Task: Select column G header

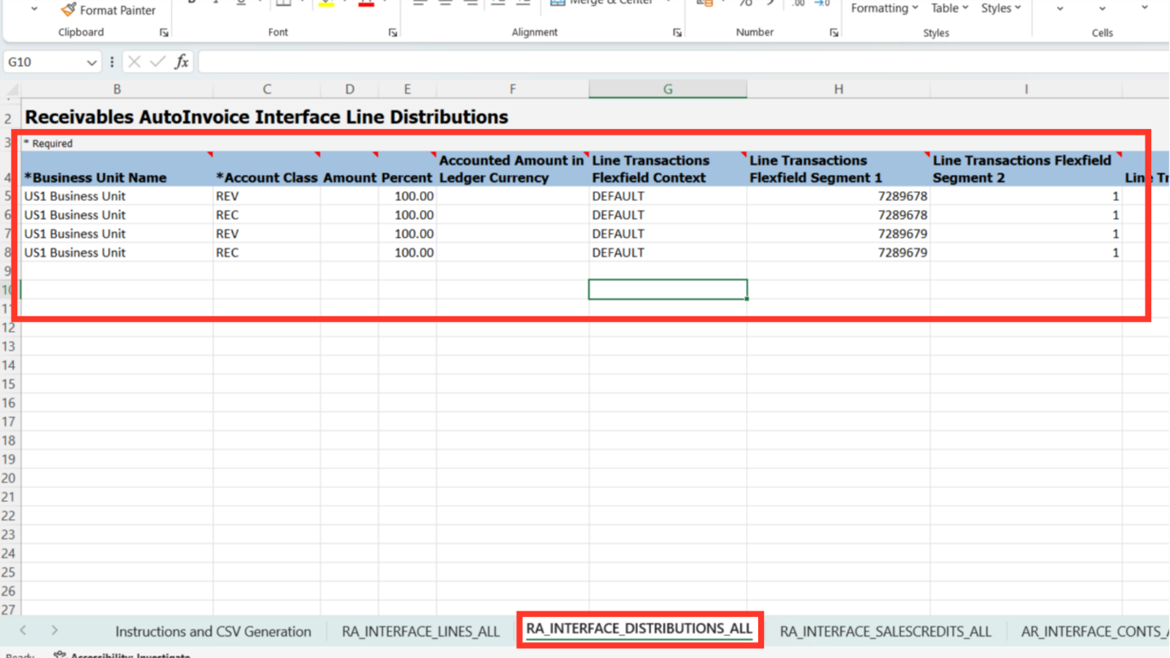Action: click(x=668, y=90)
